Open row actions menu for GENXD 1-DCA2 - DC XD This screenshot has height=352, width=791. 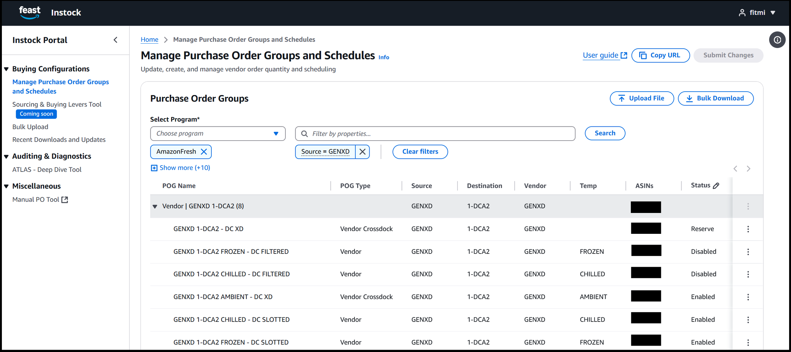click(748, 229)
